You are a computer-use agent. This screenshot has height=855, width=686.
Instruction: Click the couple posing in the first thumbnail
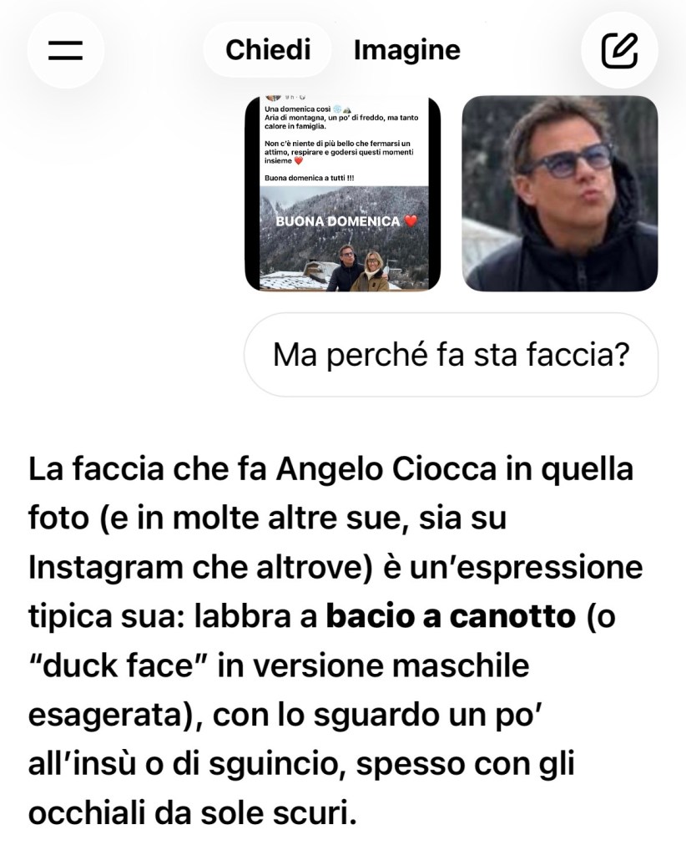[357, 268]
